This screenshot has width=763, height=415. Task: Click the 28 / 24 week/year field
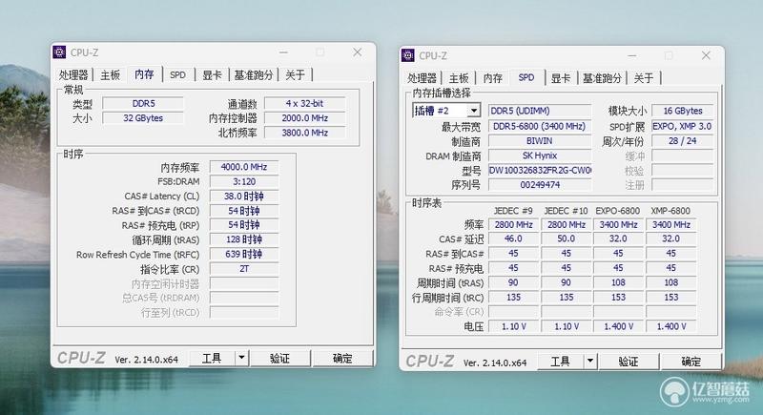click(682, 140)
